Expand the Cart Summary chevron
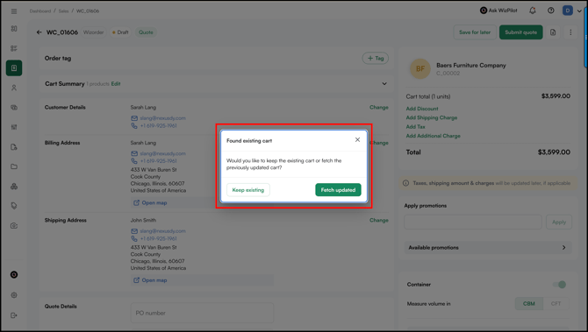 pyautogui.click(x=384, y=84)
